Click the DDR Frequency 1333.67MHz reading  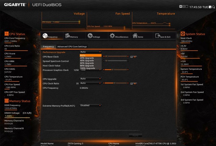click(10, 108)
